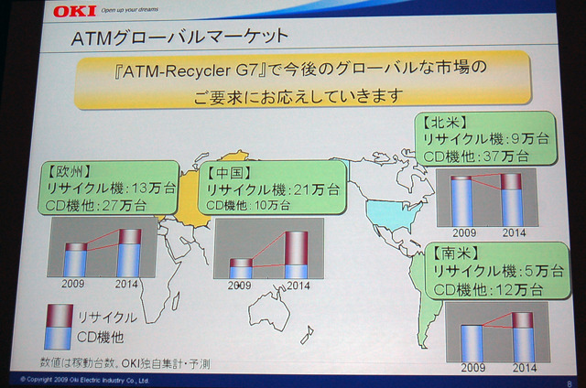Screen dimensions: 586x388
Task: Click the 'CD機他' legend label
Action: point(100,338)
